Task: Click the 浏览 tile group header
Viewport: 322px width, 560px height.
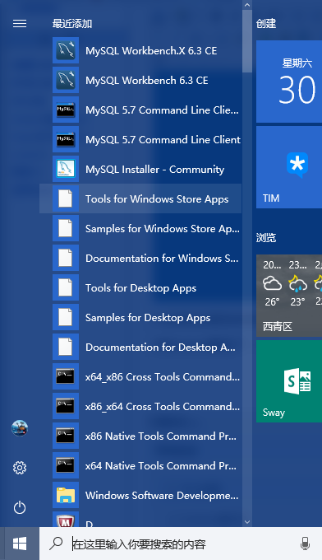Action: (x=266, y=237)
